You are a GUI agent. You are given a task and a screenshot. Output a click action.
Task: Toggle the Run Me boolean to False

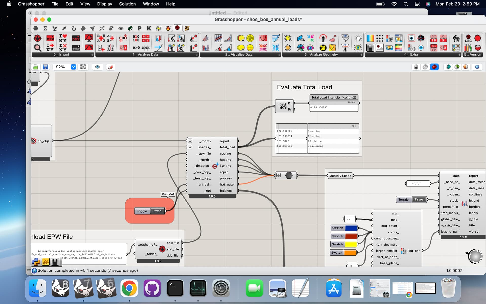[157, 211]
